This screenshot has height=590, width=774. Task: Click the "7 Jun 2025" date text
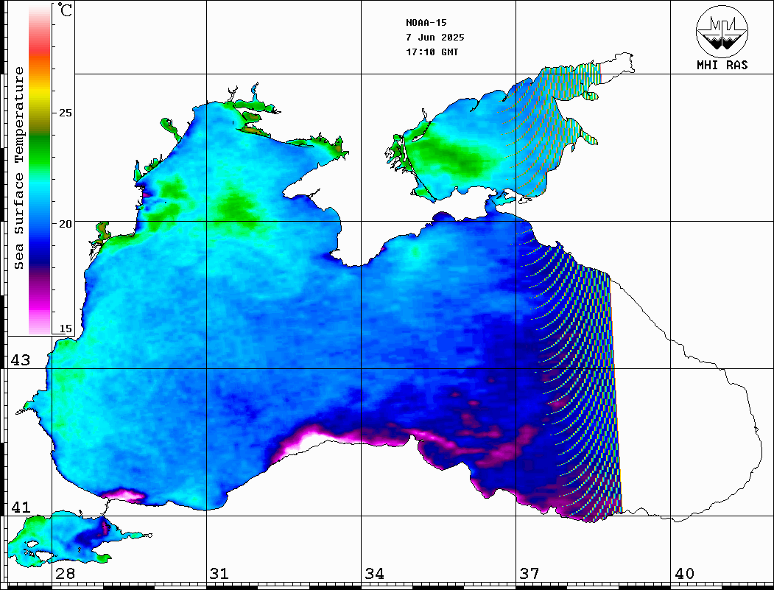(x=435, y=38)
